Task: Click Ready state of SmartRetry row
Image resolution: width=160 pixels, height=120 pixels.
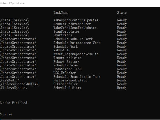Action: pyautogui.click(x=122, y=35)
